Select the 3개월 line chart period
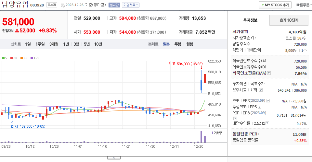 54,44
